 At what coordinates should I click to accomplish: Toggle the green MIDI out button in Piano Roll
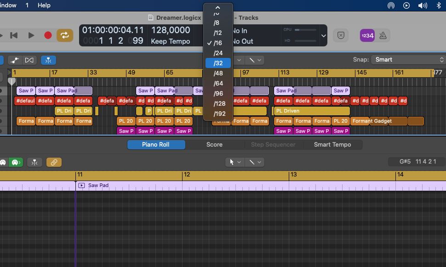pos(15,162)
